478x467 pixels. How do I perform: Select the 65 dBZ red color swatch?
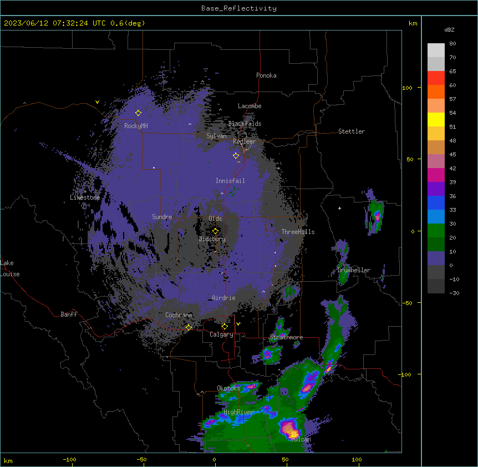click(436, 78)
